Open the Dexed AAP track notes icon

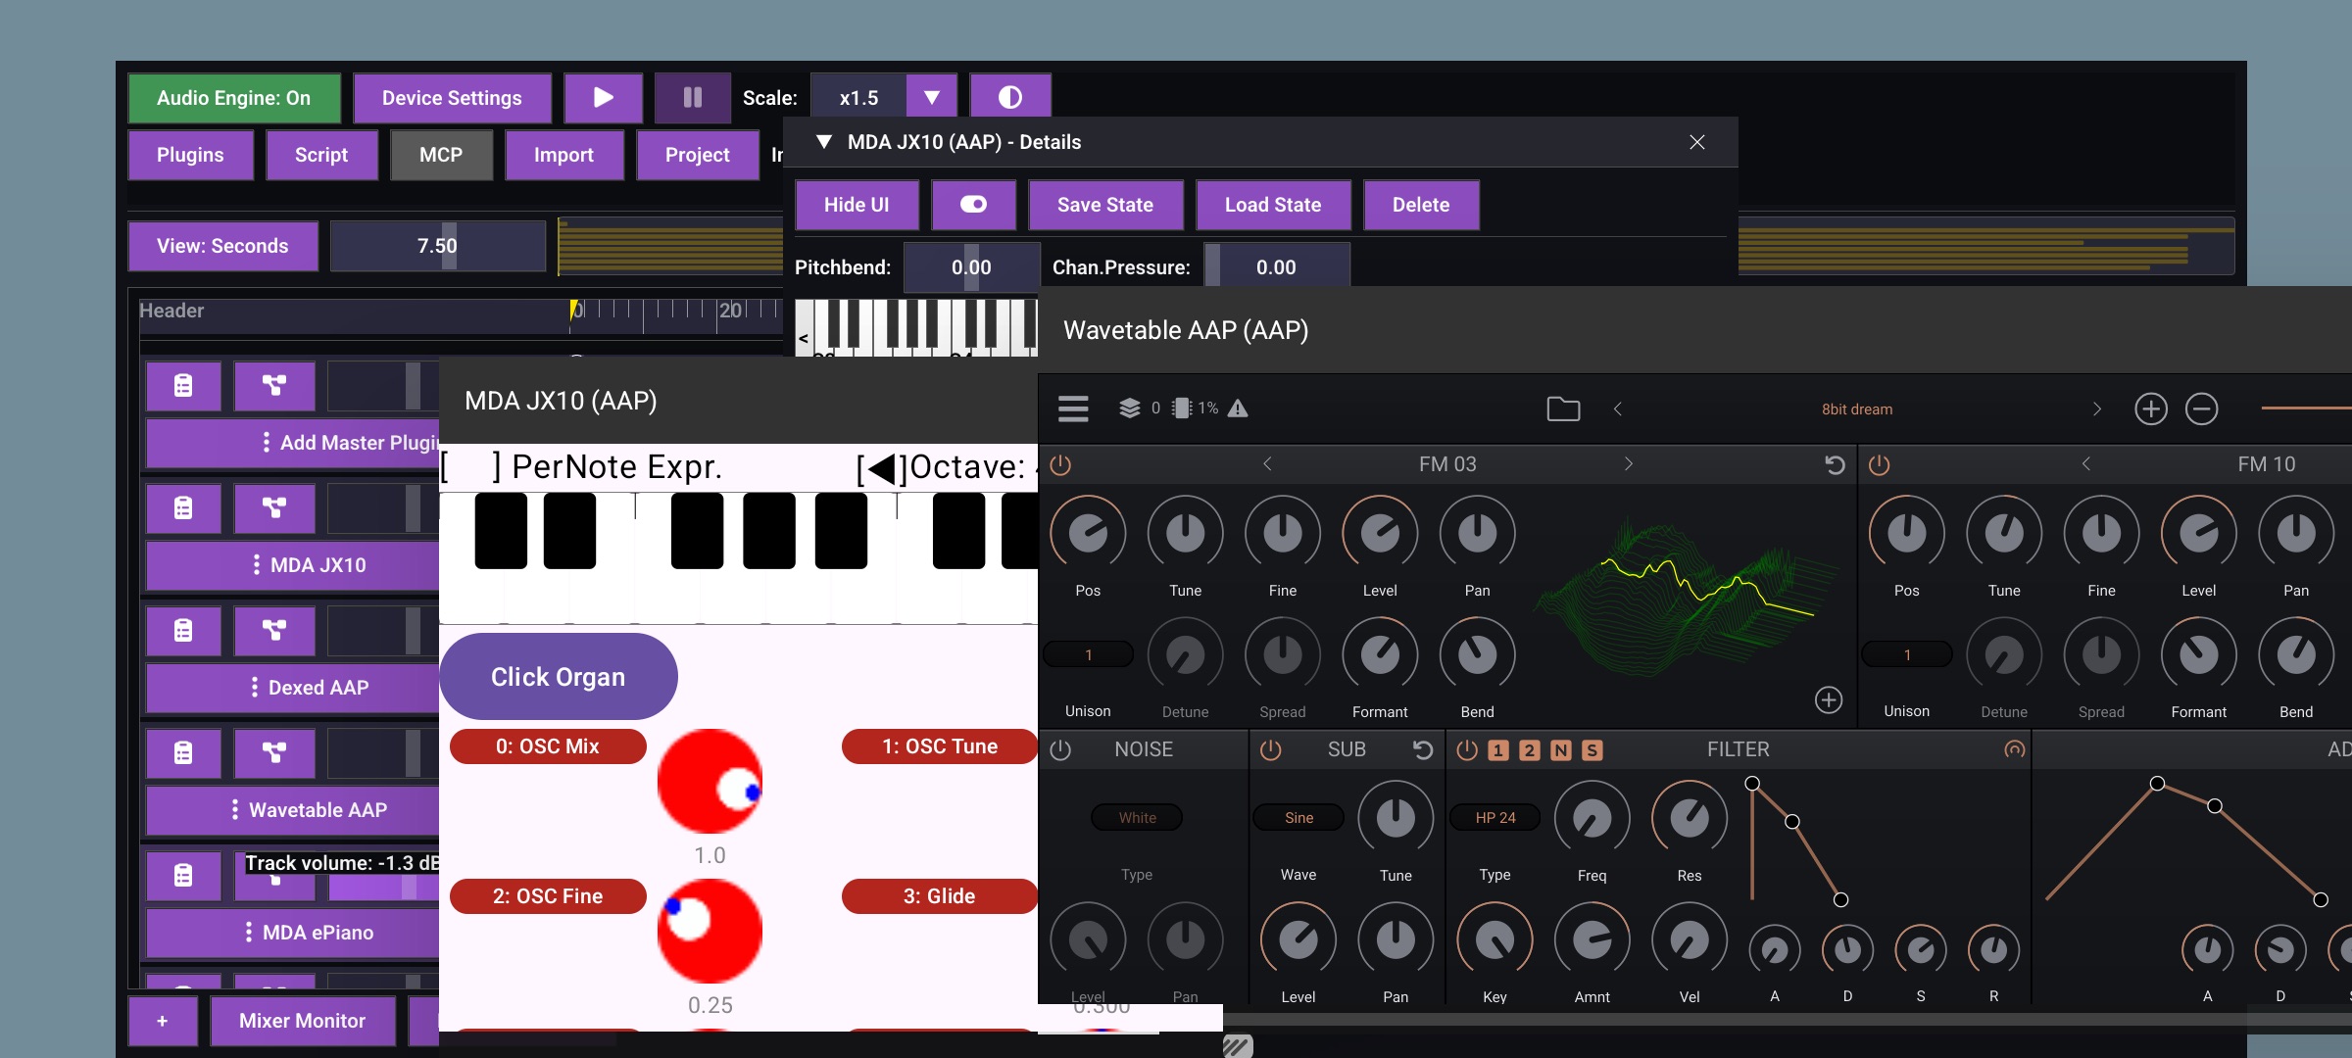tap(183, 630)
